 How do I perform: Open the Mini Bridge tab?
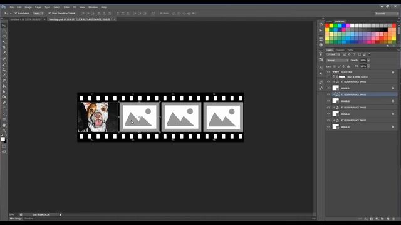pos(16,219)
